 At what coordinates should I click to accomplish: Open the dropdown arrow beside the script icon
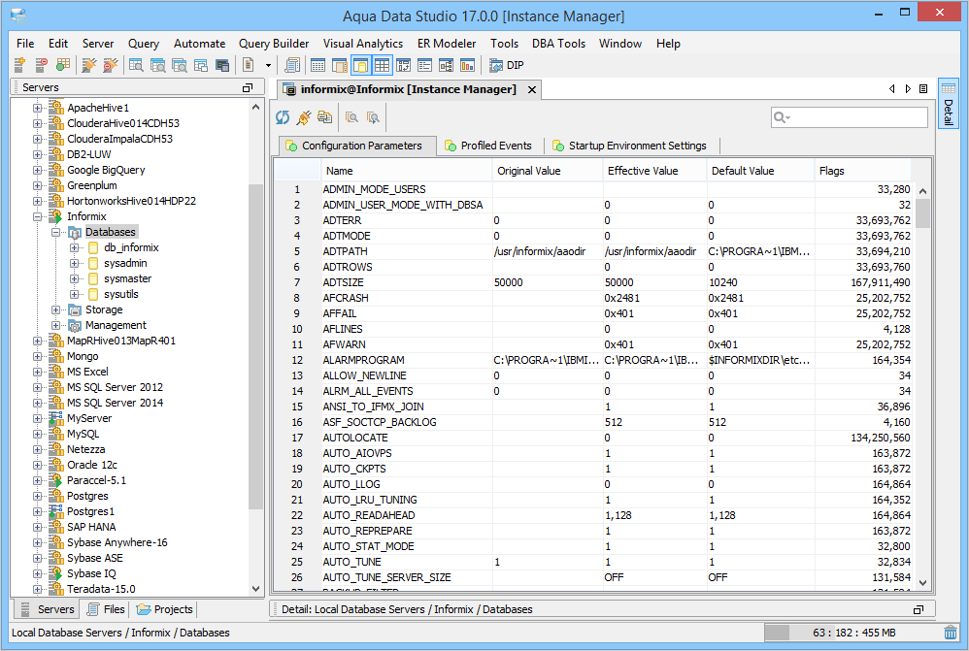coord(269,66)
